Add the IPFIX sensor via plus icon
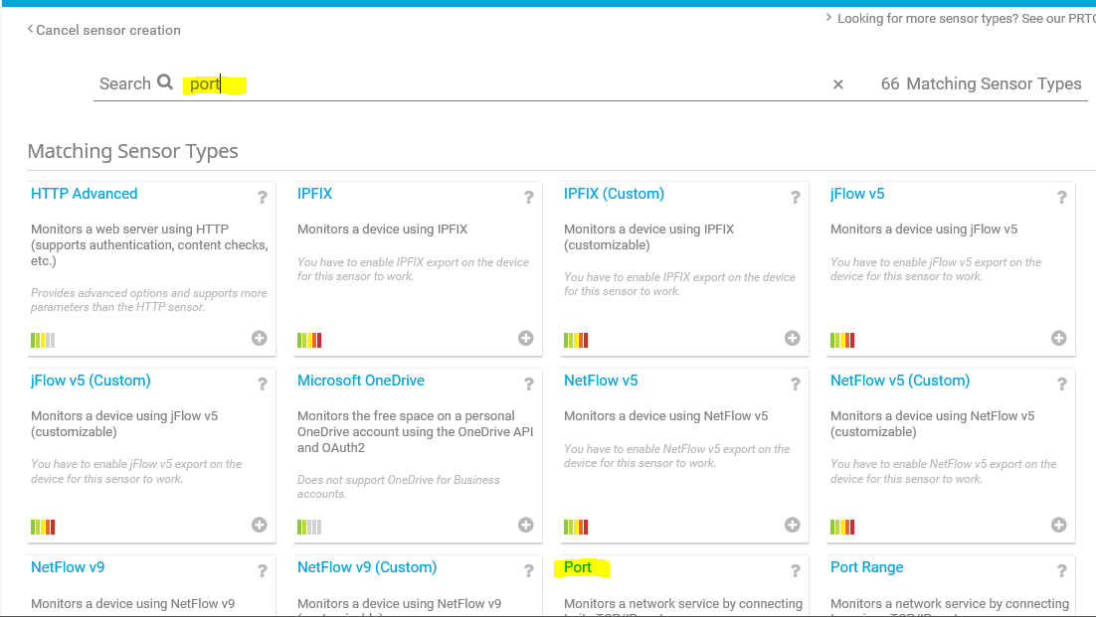 pyautogui.click(x=526, y=338)
